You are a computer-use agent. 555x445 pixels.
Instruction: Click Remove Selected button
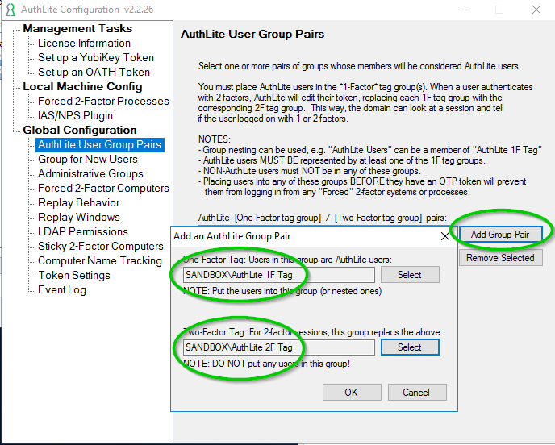point(500,258)
